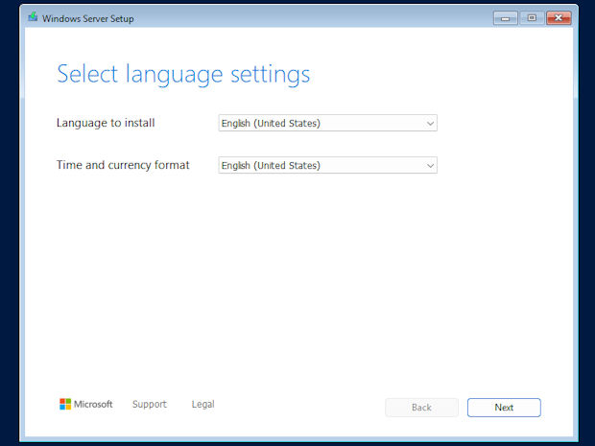Click the 'Select language settings' heading
The height and width of the screenshot is (446, 595).
(x=183, y=74)
